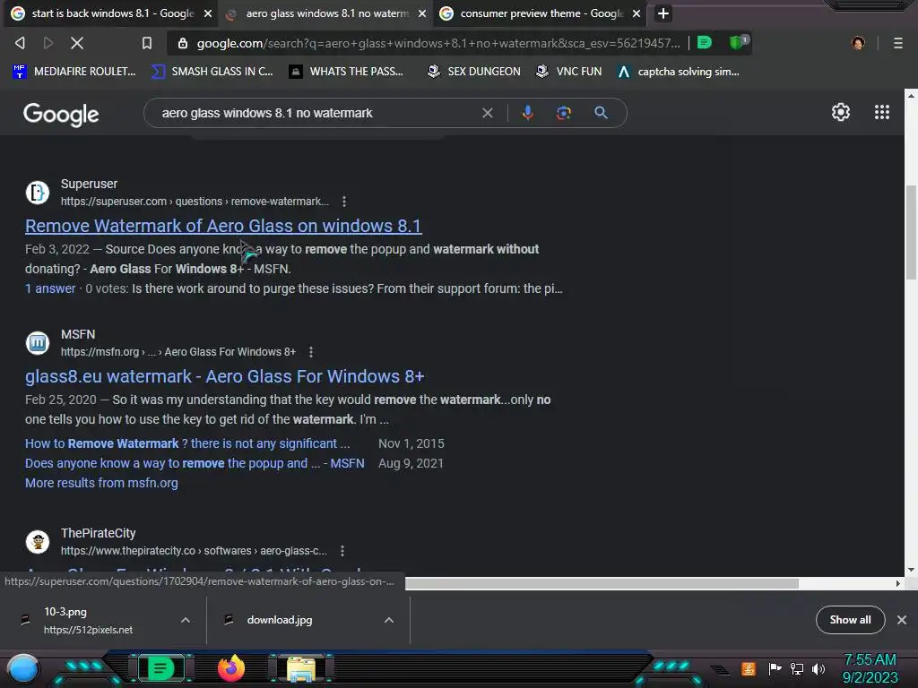Viewport: 918px width, 688px height.
Task: Click the MSFN site favicon
Action: [x=38, y=343]
